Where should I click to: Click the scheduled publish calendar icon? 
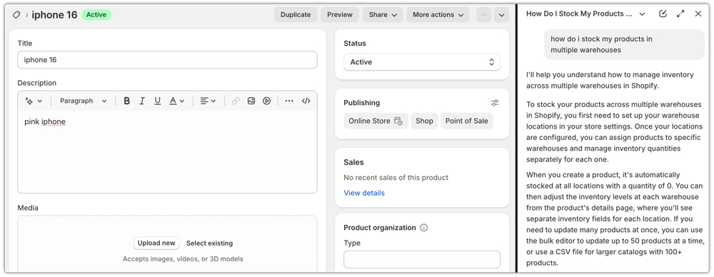point(398,121)
